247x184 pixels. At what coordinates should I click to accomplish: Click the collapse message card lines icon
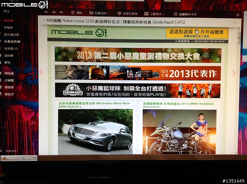point(175,14)
